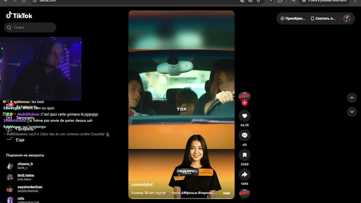Click the Приобрес... coins button
Image resolution: width=361 pixels, height=203 pixels.
(x=293, y=19)
